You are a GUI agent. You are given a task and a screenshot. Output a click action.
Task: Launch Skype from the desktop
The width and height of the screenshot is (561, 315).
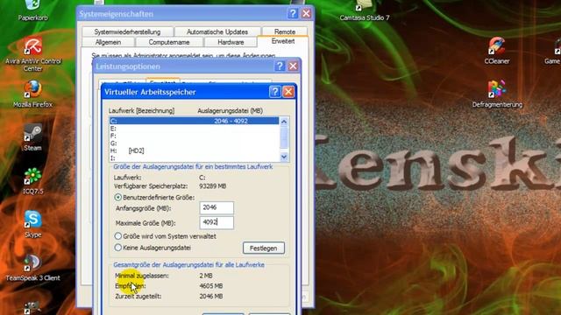point(33,224)
